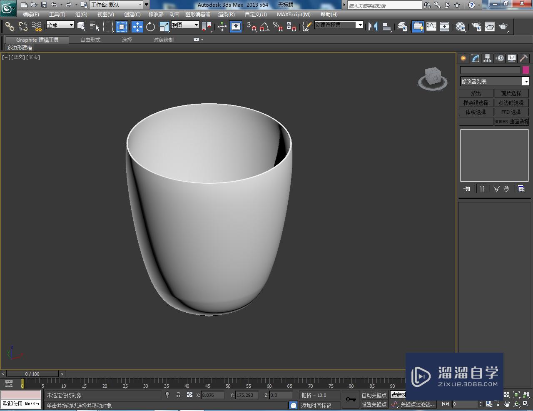
Task: Open the undo history dropdown arrow
Action: click(x=61, y=5)
